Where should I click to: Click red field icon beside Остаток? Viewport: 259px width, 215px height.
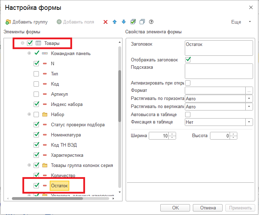click(x=45, y=186)
